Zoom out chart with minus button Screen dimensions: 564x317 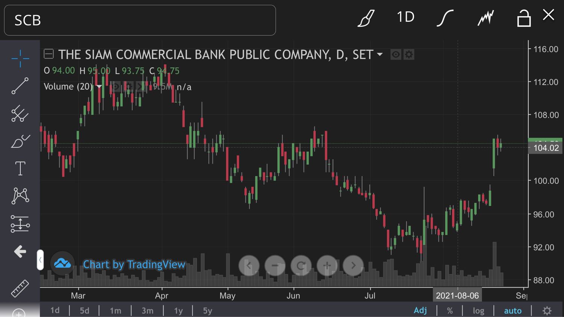coord(275,266)
